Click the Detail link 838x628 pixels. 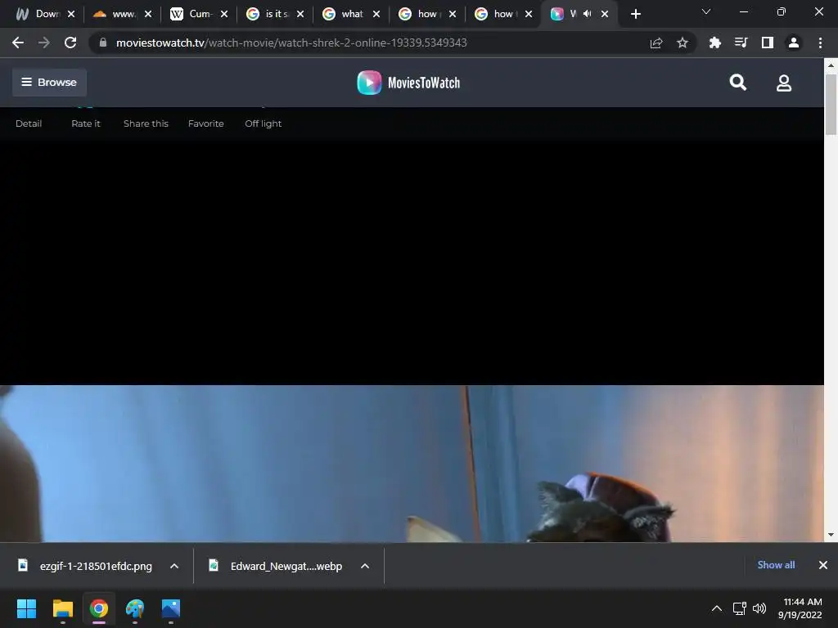coord(29,123)
